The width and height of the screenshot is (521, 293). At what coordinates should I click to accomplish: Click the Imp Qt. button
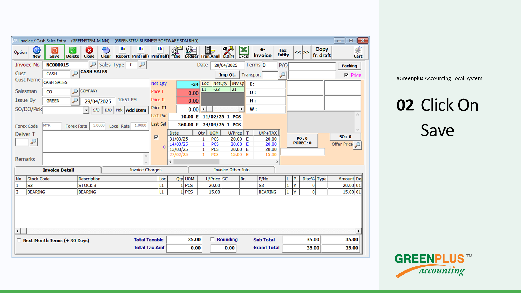point(227,75)
